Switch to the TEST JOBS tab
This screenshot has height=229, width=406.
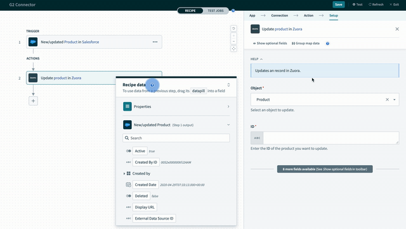pyautogui.click(x=216, y=11)
